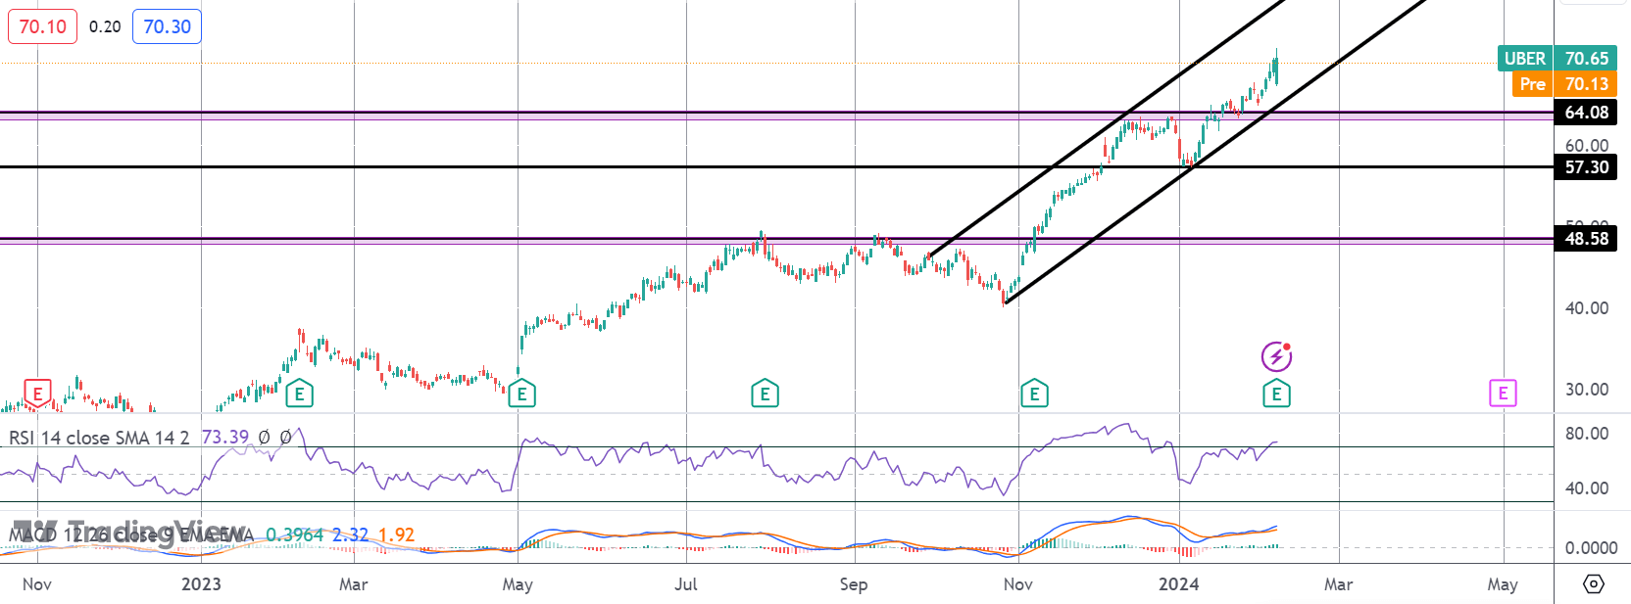Click the 2023 label on the time axis
The width and height of the screenshot is (1631, 604).
(x=201, y=584)
